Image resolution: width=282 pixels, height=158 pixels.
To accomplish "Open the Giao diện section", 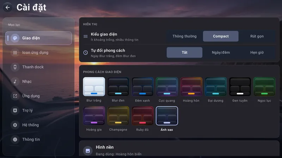I will 38,38.
